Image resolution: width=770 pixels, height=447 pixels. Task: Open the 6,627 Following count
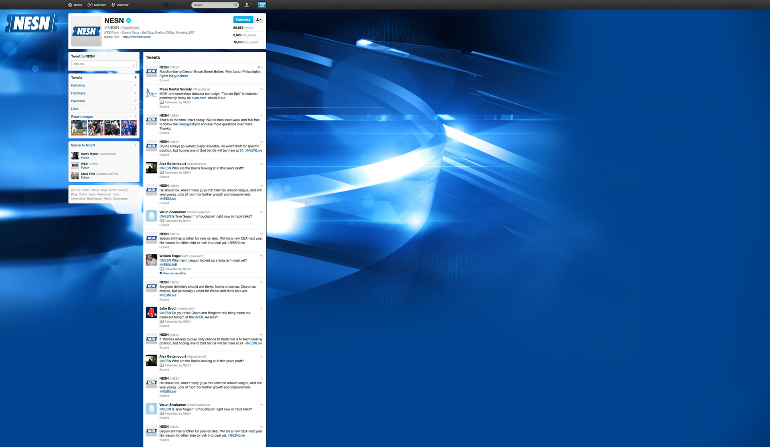(245, 35)
